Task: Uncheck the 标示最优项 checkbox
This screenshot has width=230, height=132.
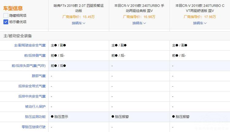Action: 6,22
